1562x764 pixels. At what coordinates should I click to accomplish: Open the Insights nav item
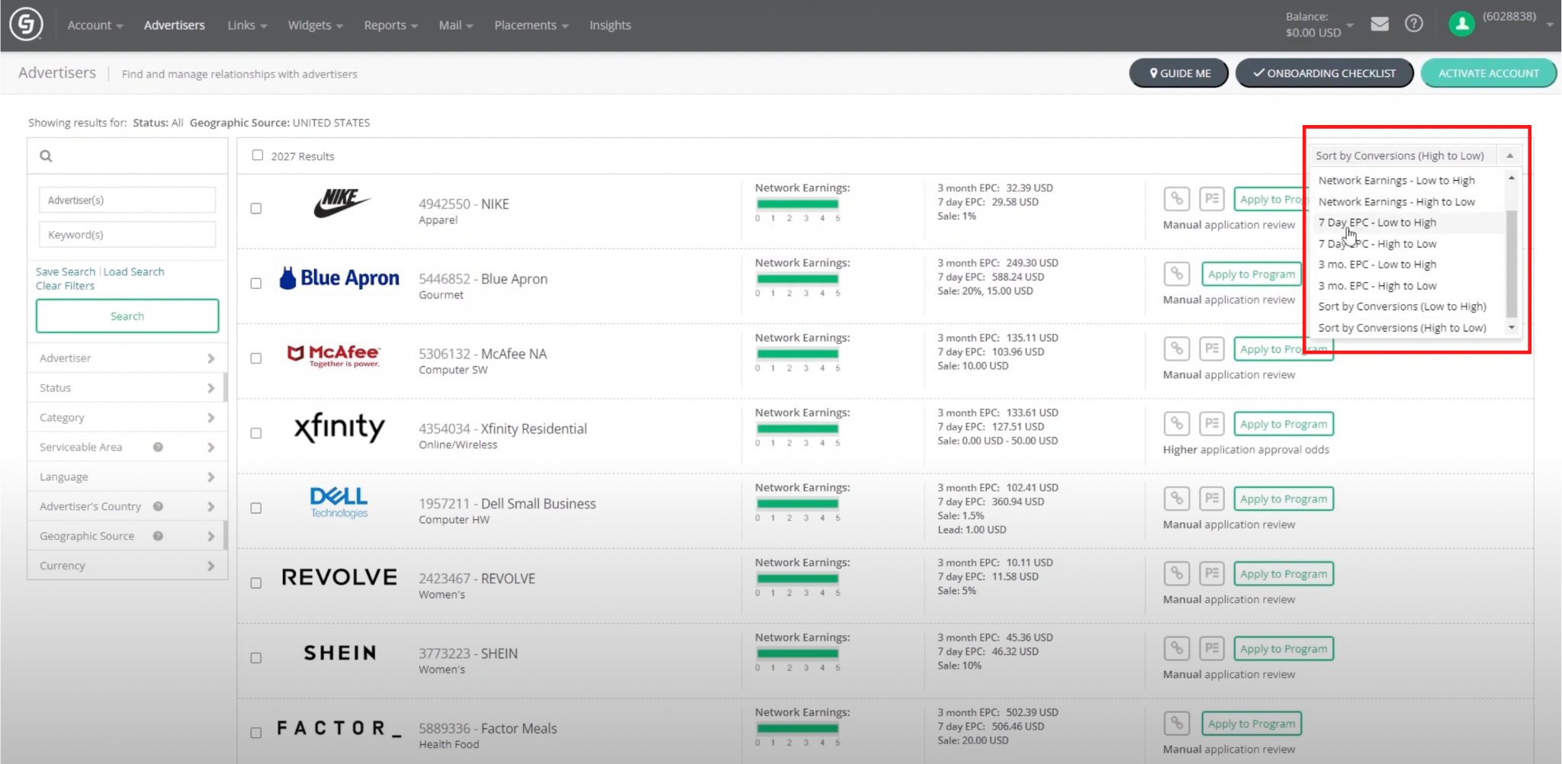(610, 25)
